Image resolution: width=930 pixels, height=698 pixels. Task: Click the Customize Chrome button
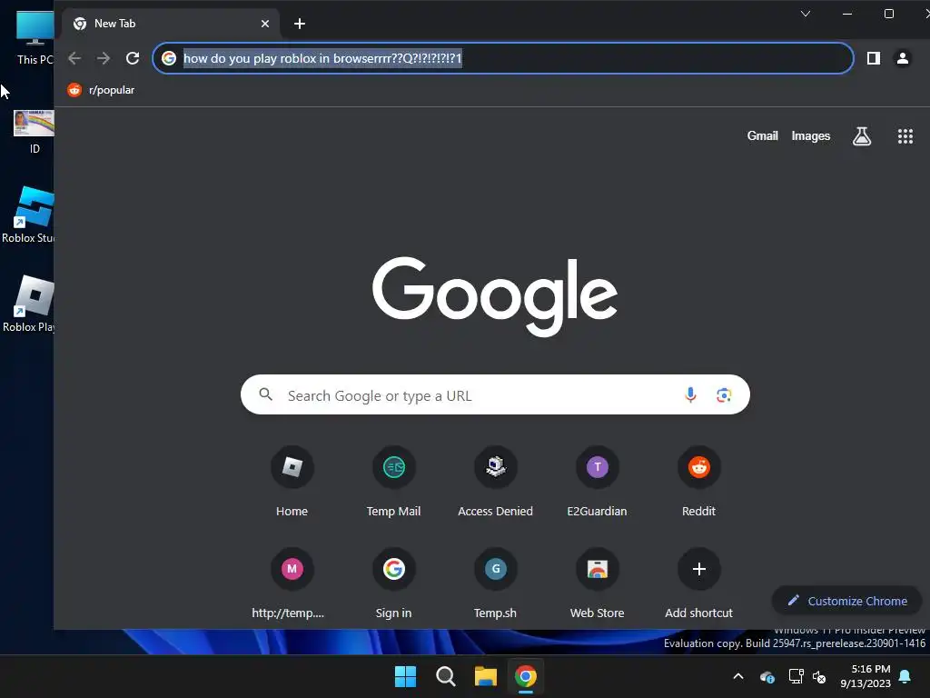847,601
